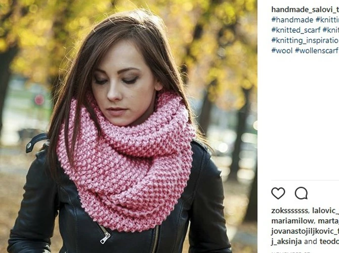Open the #wool hashtag
The width and height of the screenshot is (339, 253).
(282, 50)
